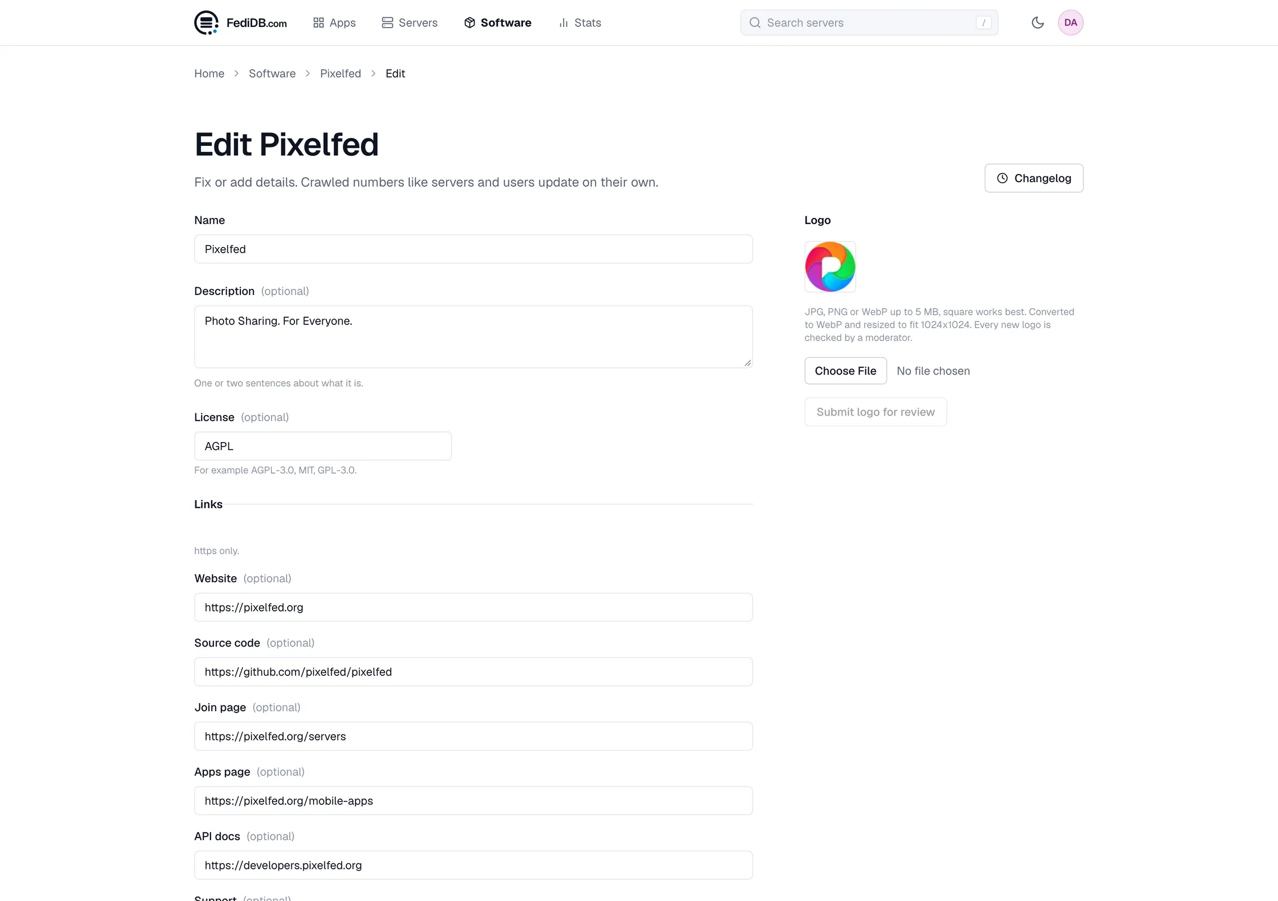Click into the Description textarea
This screenshot has width=1278, height=901.
pos(473,337)
